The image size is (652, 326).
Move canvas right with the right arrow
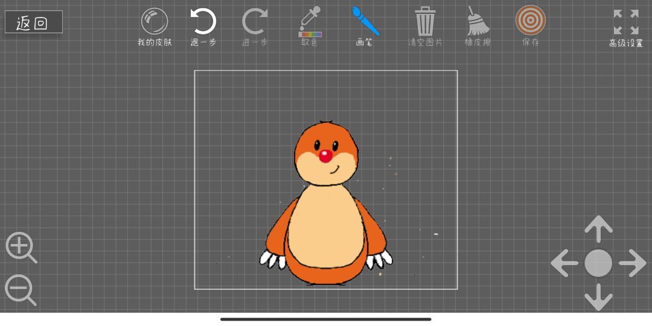[x=633, y=263]
